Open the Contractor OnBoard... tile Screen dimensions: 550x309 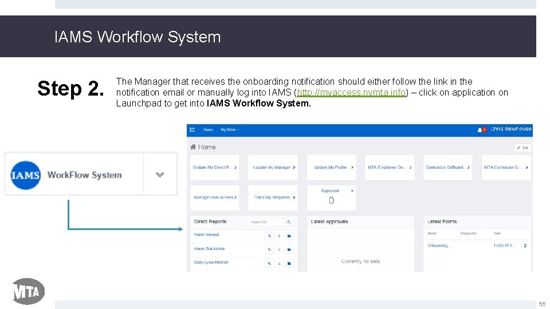pos(448,168)
